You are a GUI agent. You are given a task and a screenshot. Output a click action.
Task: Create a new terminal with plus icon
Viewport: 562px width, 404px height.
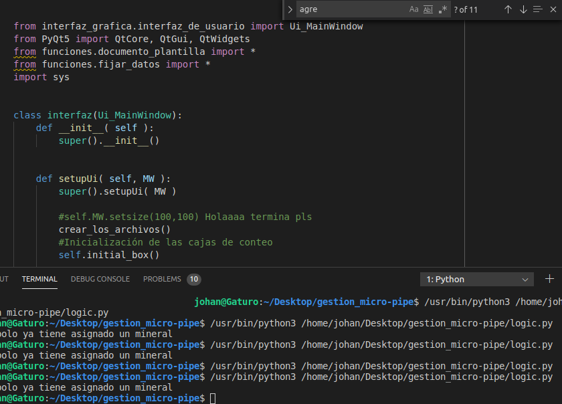tap(549, 279)
